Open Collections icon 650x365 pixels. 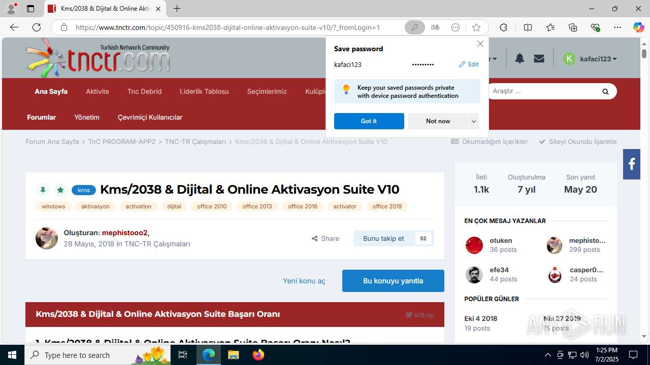(573, 27)
